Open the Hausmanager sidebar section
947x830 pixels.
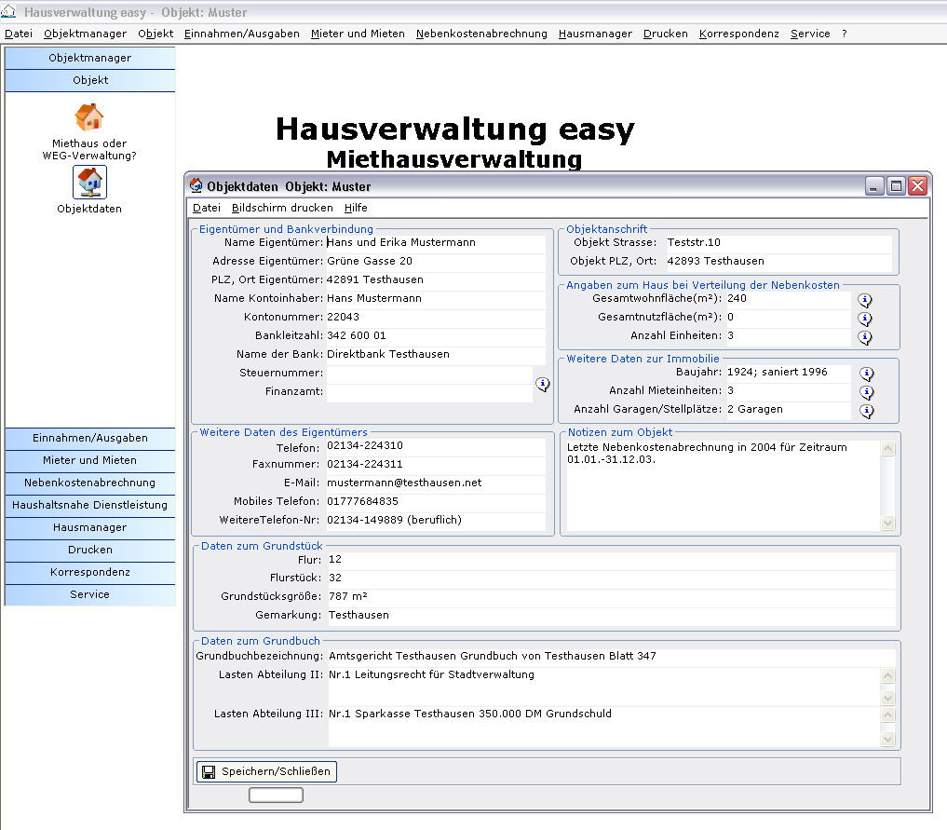(90, 527)
